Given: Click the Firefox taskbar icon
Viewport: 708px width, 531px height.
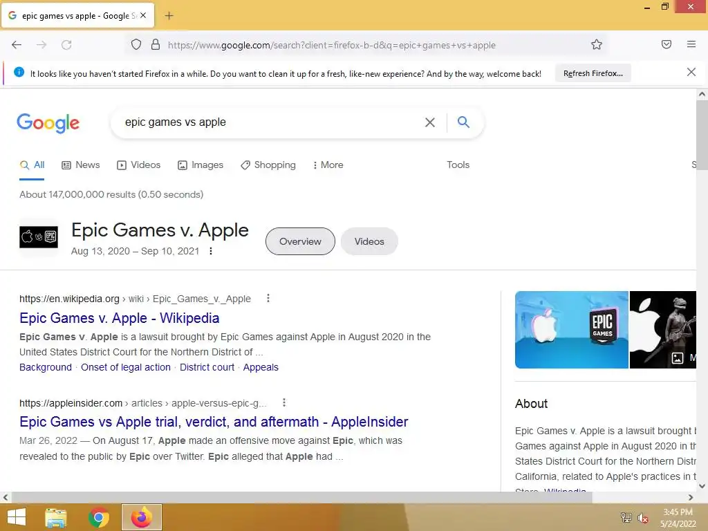Looking at the screenshot, I should 141,517.
